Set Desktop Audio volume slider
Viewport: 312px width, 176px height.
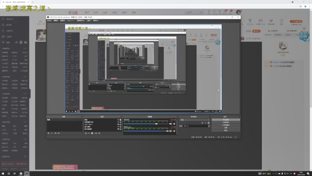click(147, 124)
